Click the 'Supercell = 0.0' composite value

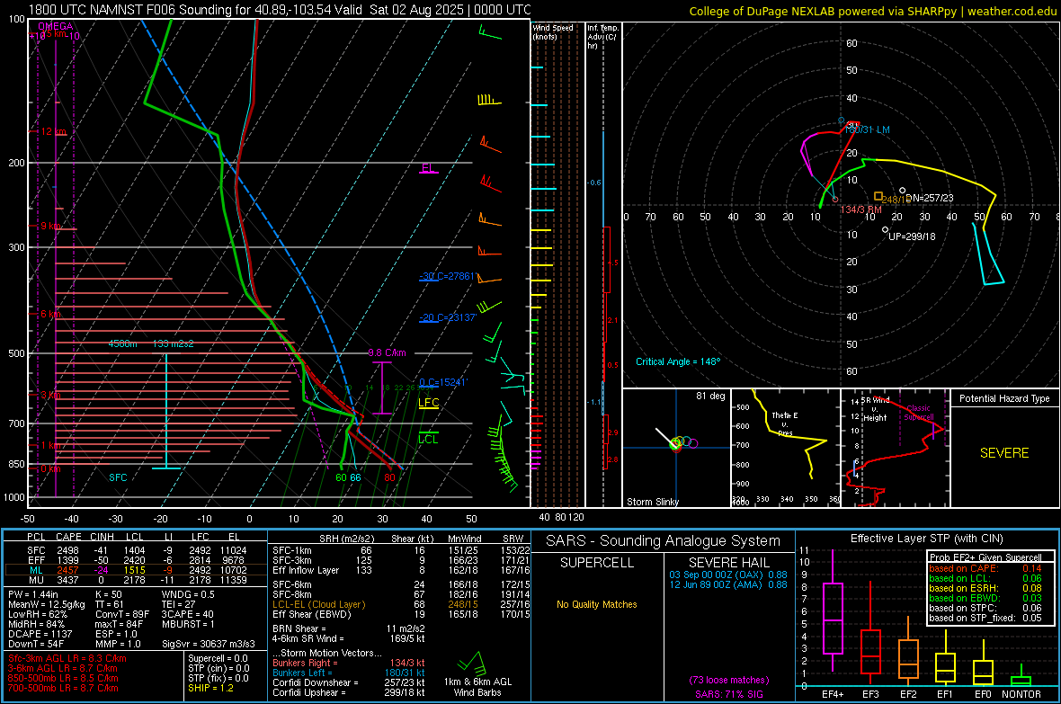click(218, 658)
